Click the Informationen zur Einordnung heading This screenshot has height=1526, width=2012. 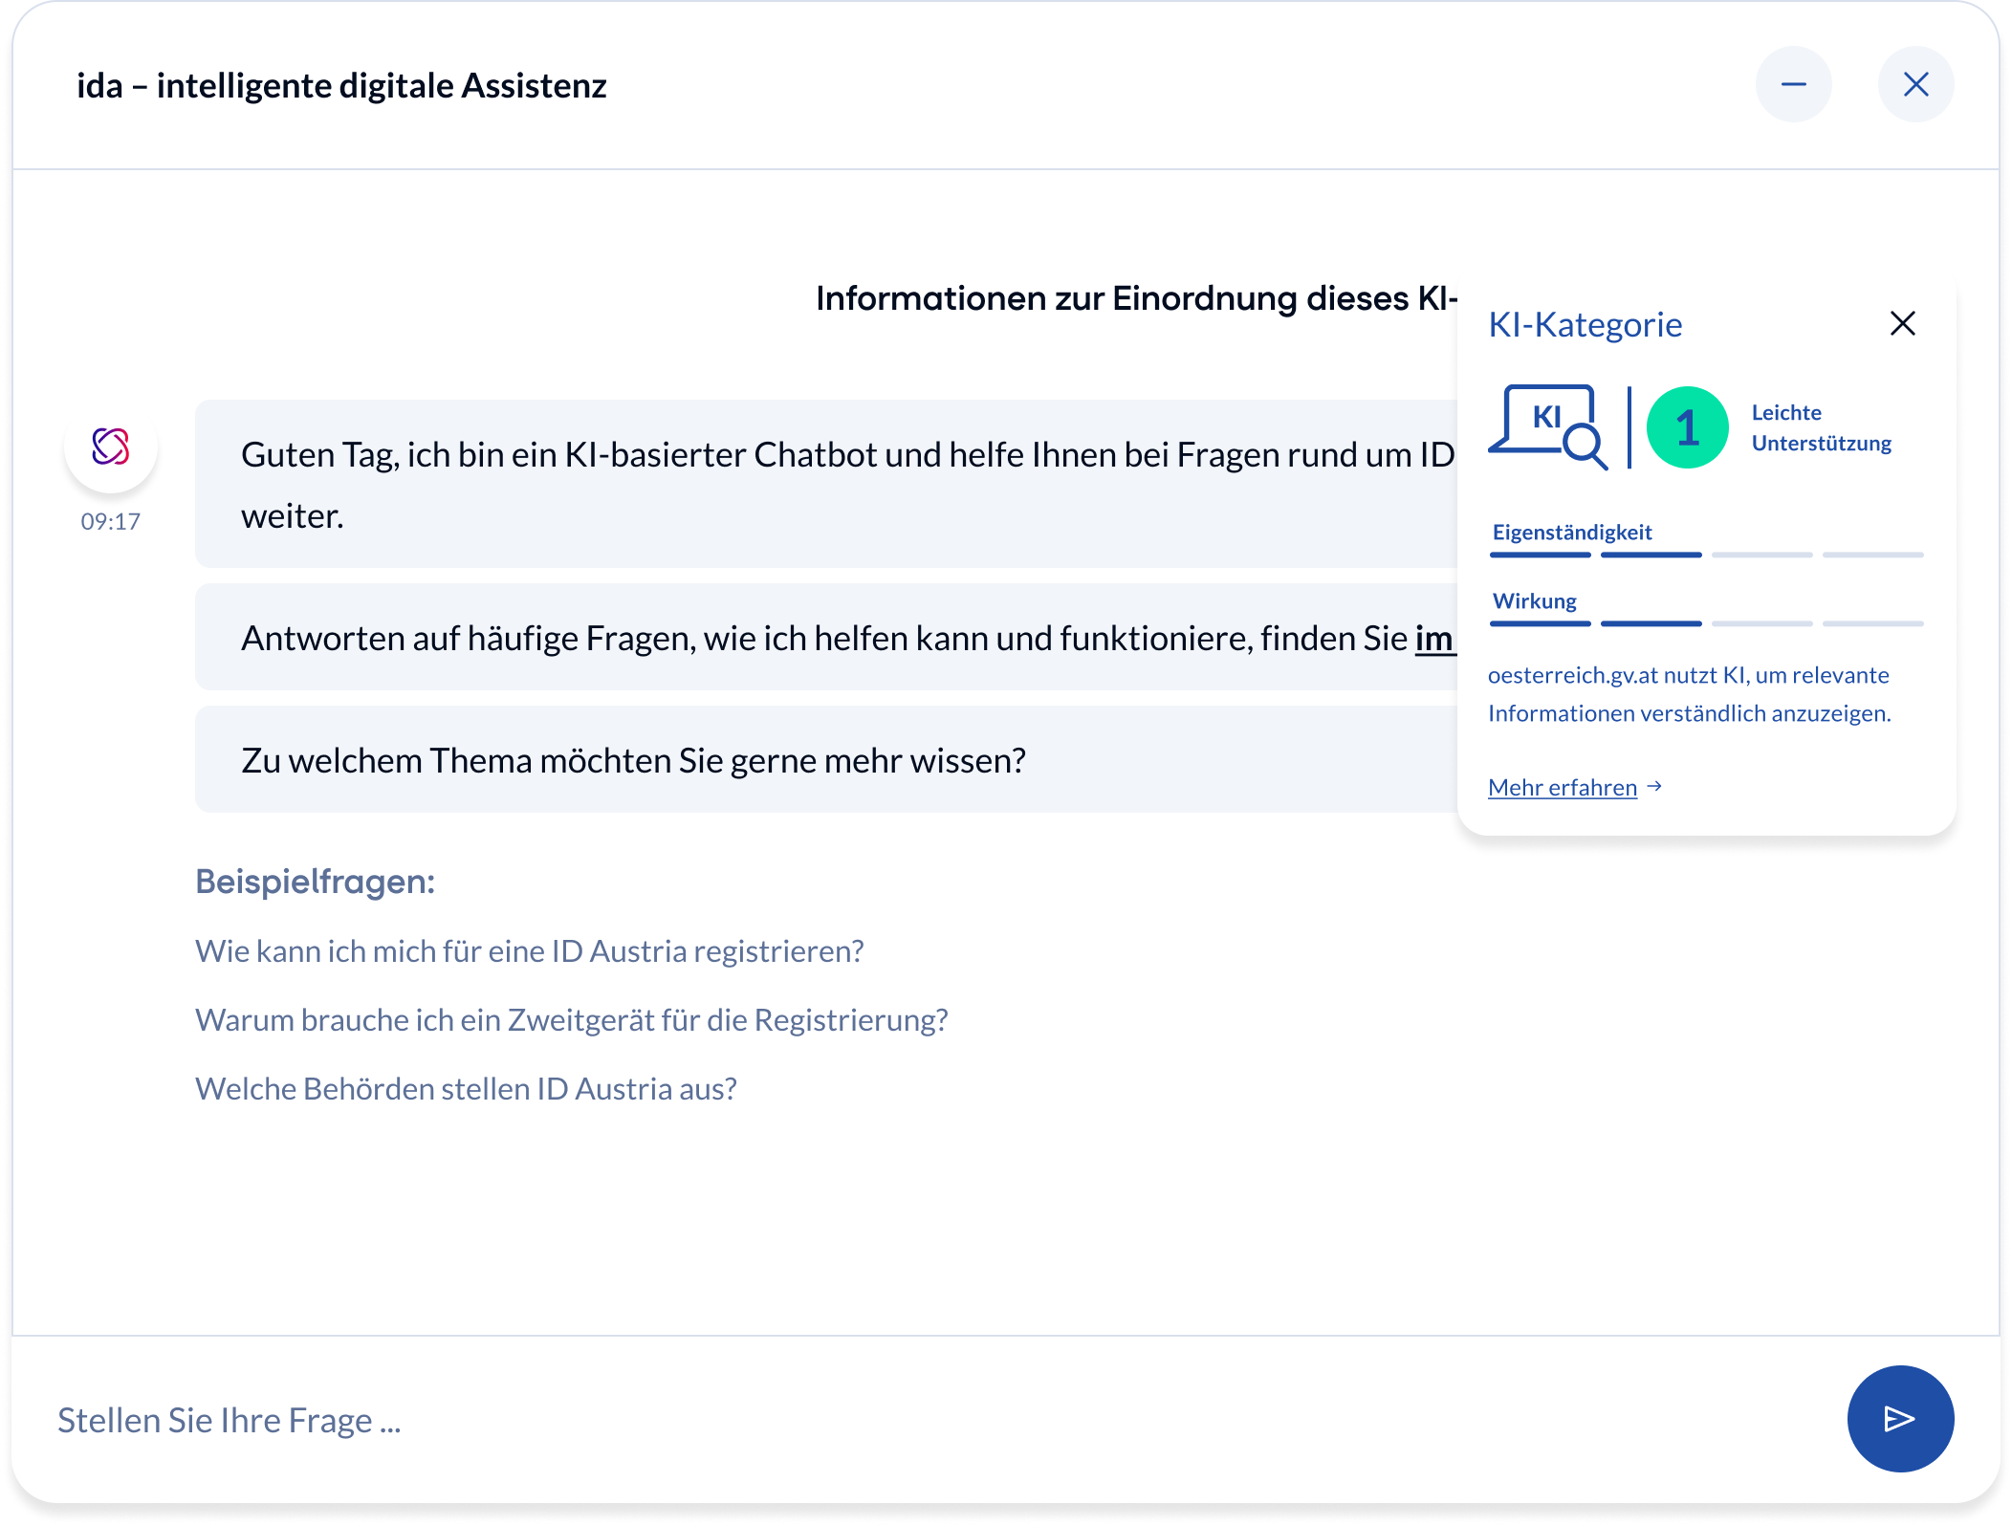click(x=1137, y=298)
